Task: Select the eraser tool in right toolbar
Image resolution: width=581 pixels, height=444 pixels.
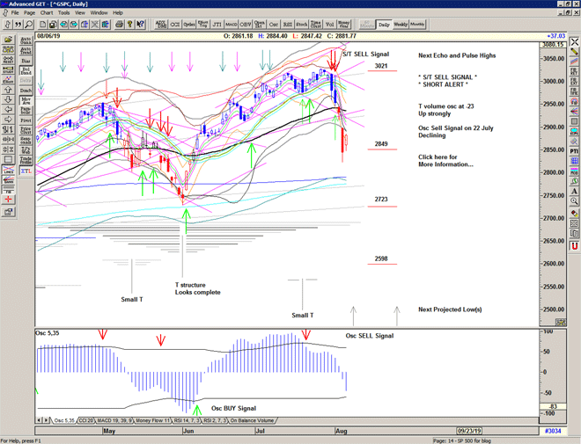Action: coord(574,213)
